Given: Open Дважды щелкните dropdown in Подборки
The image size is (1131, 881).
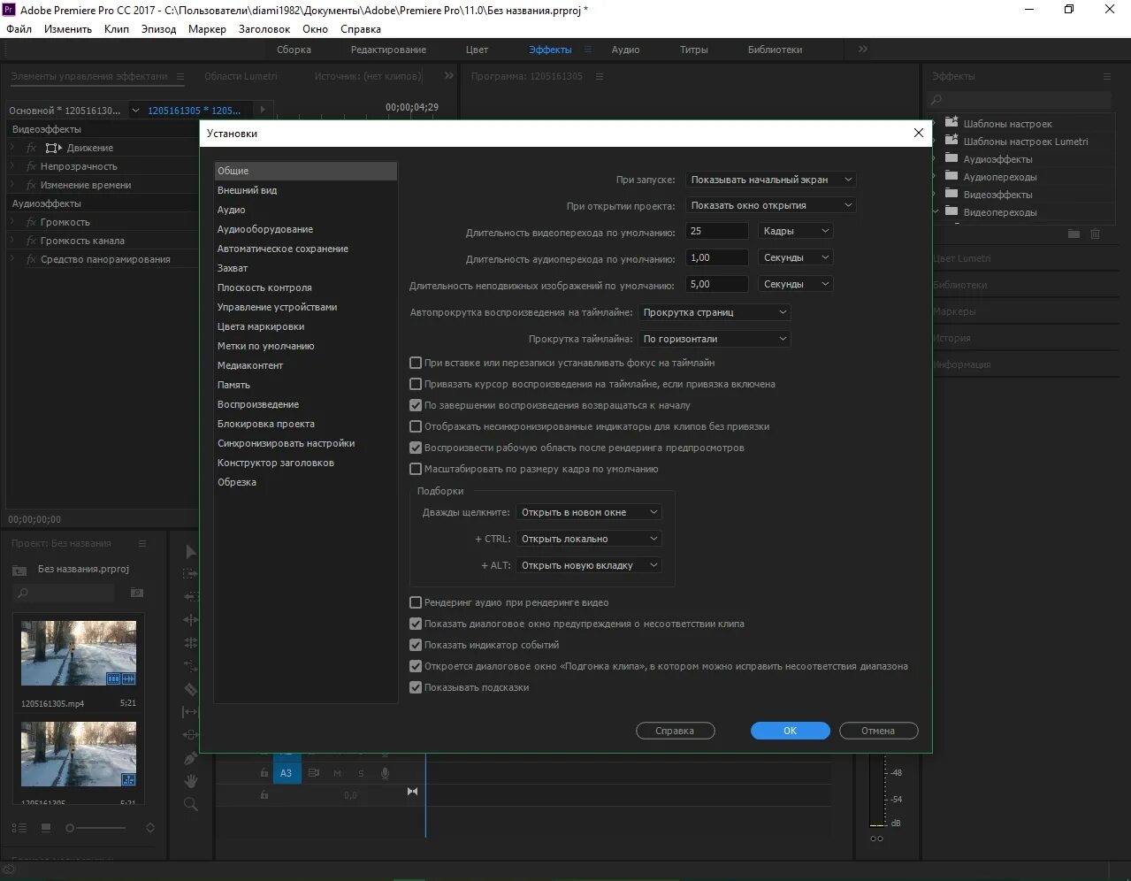Looking at the screenshot, I should click(589, 512).
